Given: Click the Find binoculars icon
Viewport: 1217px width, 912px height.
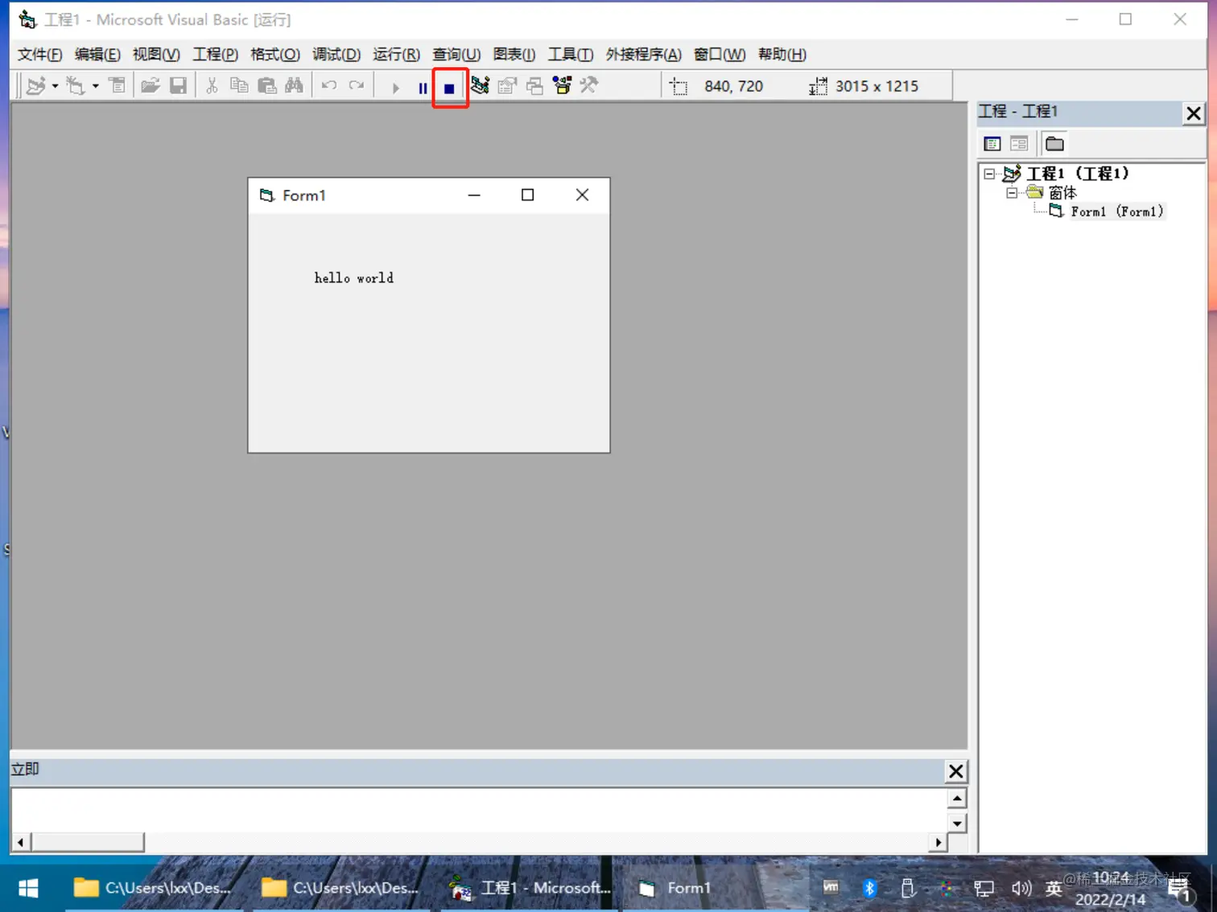Looking at the screenshot, I should tap(294, 85).
